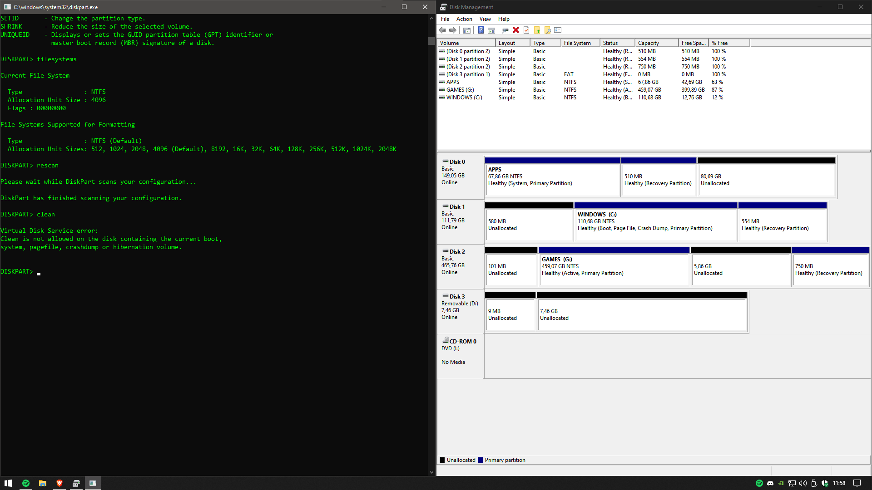
Task: Open the Action menu in Disk Management
Action: [x=464, y=19]
